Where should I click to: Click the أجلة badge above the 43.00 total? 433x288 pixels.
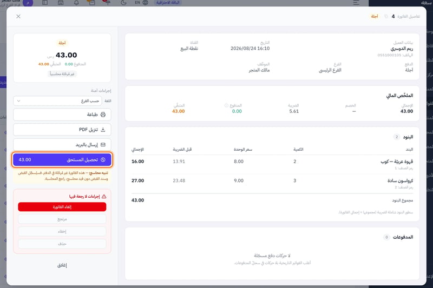tap(62, 43)
